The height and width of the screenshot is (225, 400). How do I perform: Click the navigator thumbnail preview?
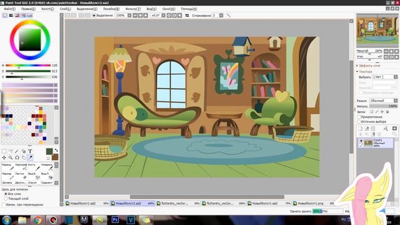(377, 31)
